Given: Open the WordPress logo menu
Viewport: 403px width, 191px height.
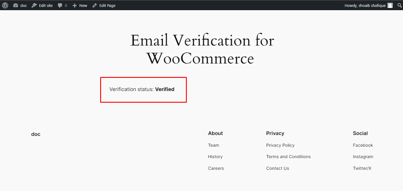Looking at the screenshot, I should click(5, 5).
